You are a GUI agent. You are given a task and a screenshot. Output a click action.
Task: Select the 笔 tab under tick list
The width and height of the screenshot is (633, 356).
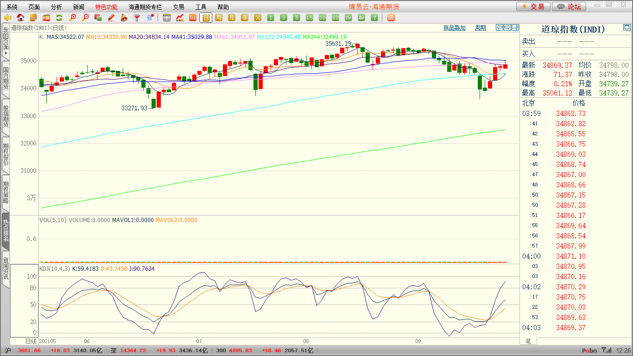pyautogui.click(x=528, y=341)
